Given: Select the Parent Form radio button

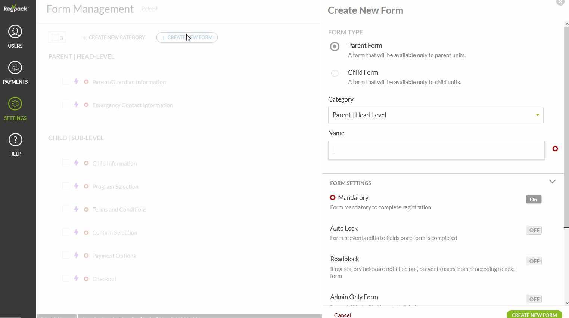Looking at the screenshot, I should point(335,46).
